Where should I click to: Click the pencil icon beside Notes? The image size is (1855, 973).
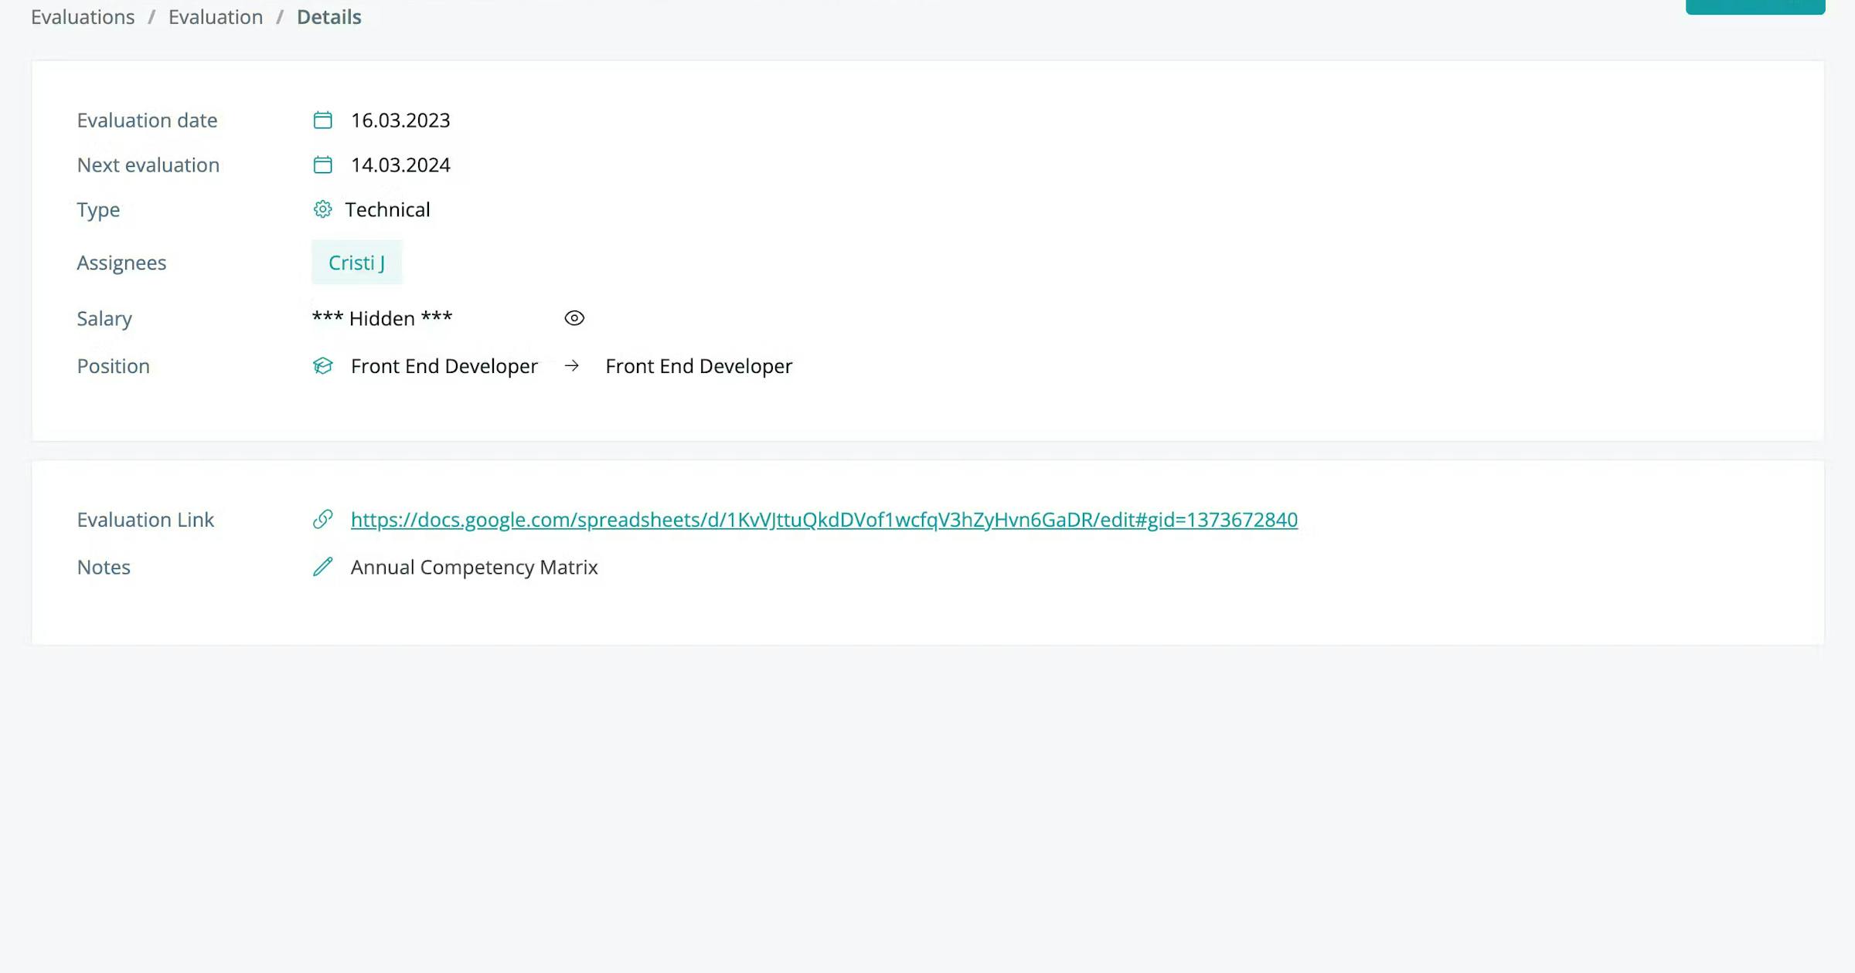(x=322, y=567)
